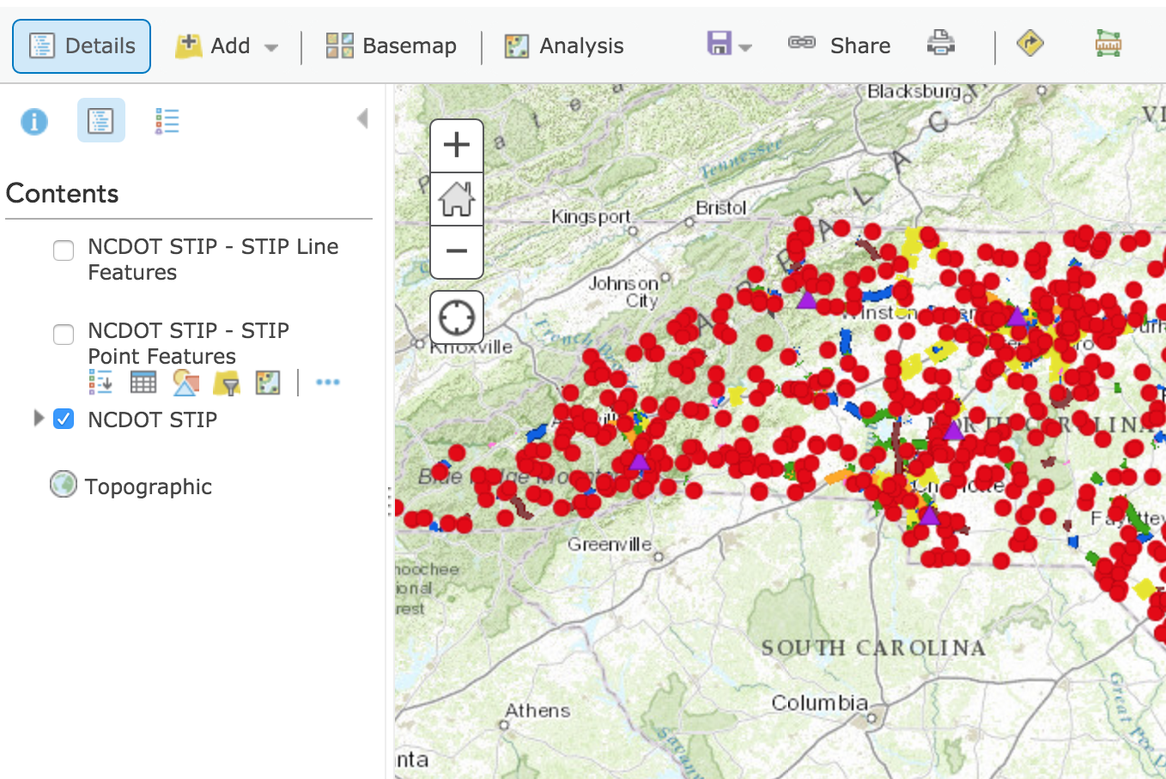The width and height of the screenshot is (1166, 779).
Task: Select the Change Style icon under Point Features
Action: (184, 382)
